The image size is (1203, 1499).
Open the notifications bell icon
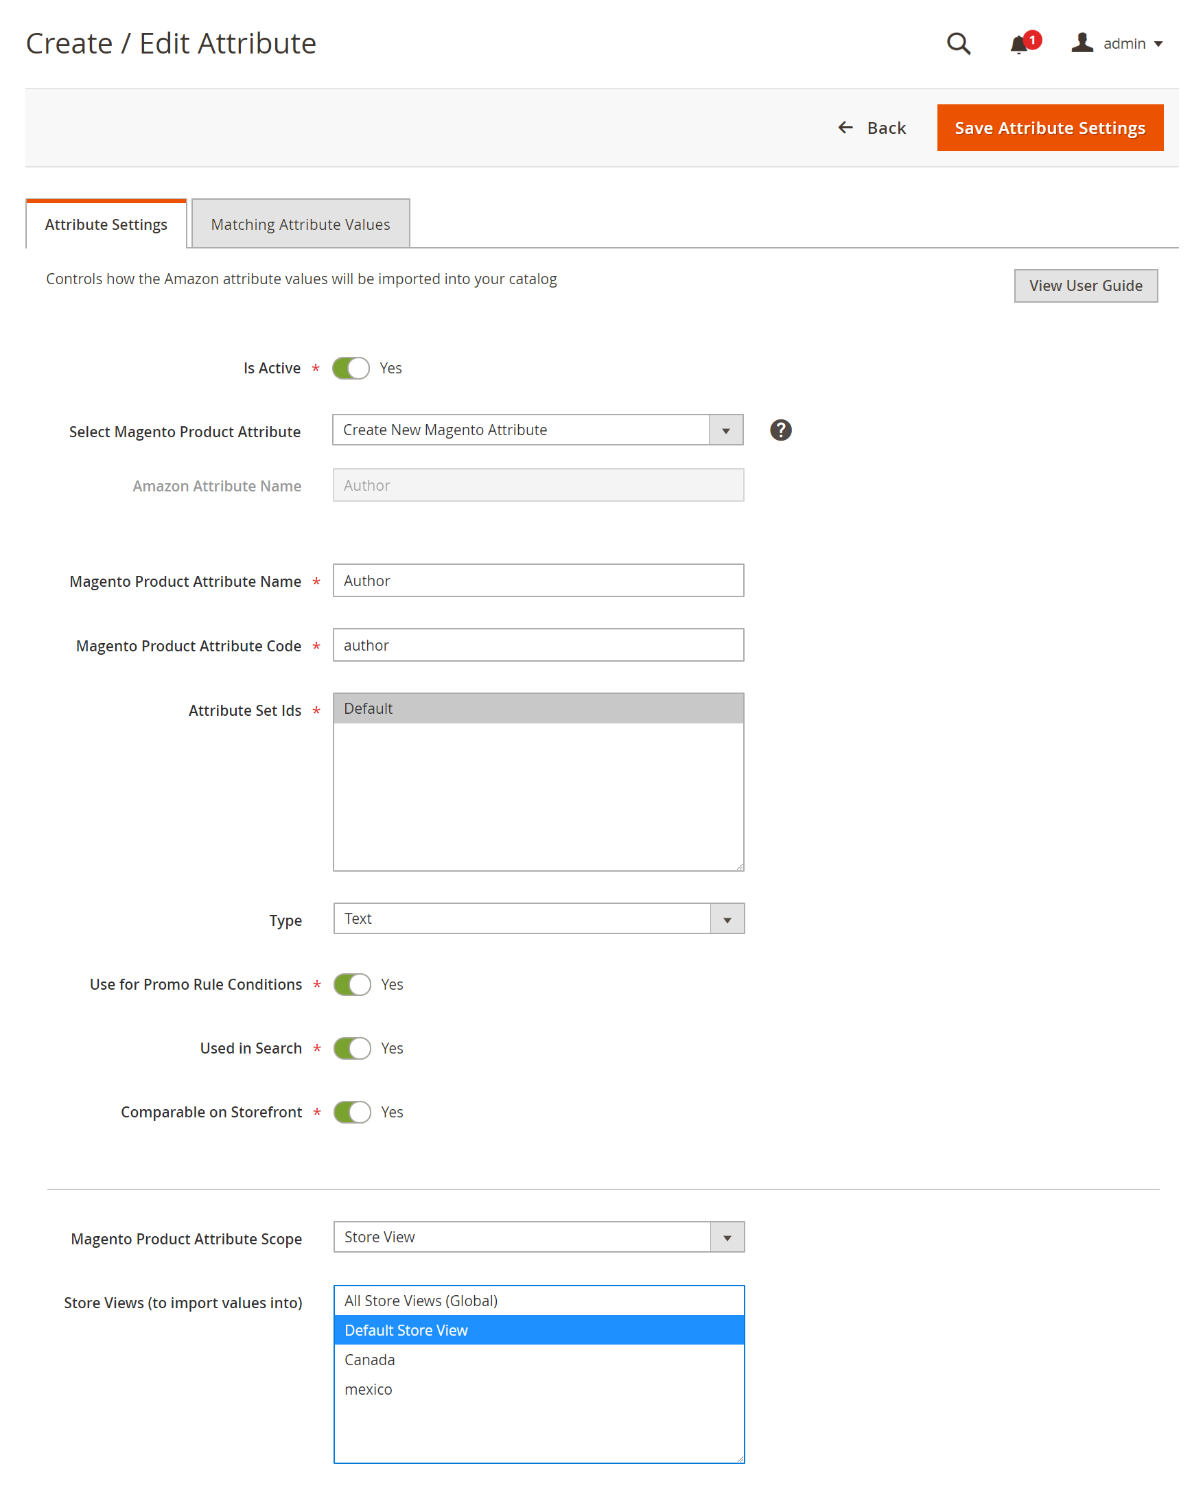1018,45
